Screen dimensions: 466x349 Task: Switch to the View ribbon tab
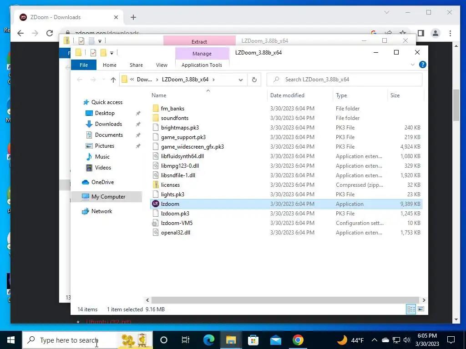click(x=162, y=65)
